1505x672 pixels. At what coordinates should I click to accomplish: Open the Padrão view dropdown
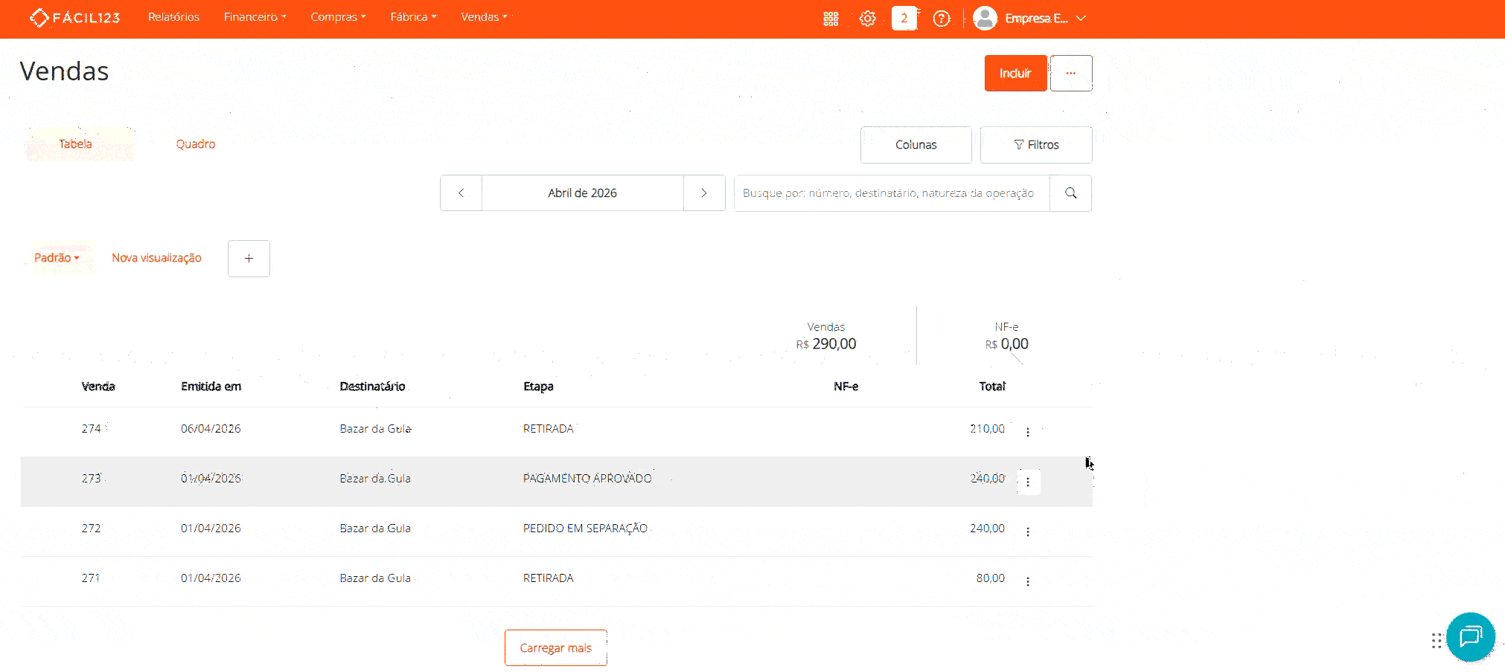pos(57,258)
